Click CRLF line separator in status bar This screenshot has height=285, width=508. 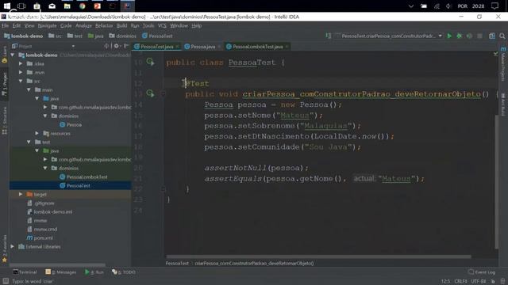pyautogui.click(x=460, y=281)
